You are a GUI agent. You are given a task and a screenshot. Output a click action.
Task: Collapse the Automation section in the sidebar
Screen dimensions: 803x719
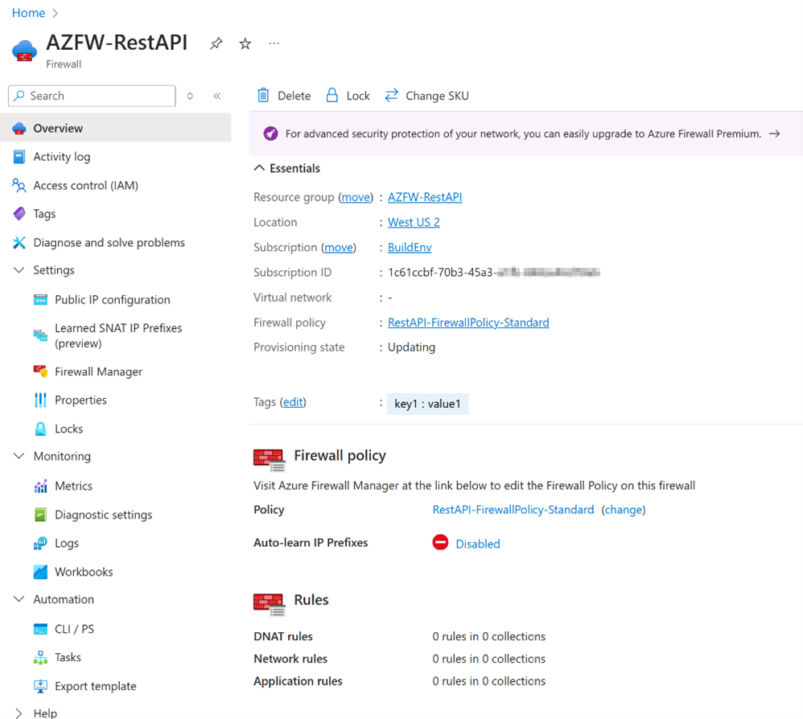[19, 598]
